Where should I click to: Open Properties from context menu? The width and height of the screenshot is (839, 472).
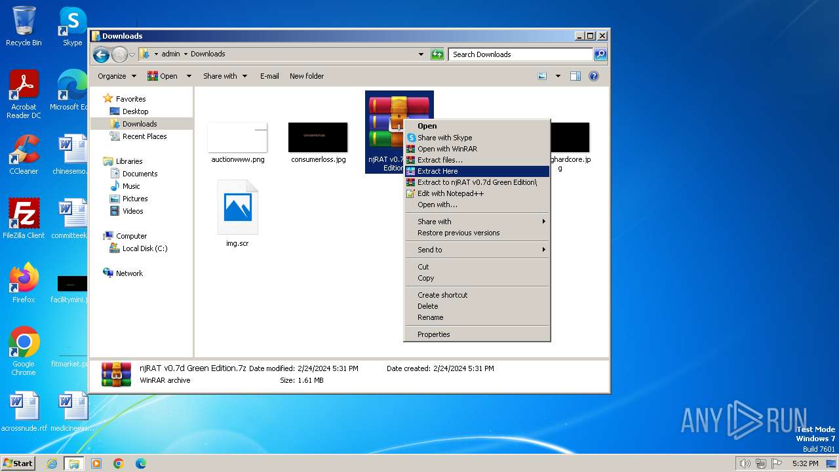click(x=477, y=334)
